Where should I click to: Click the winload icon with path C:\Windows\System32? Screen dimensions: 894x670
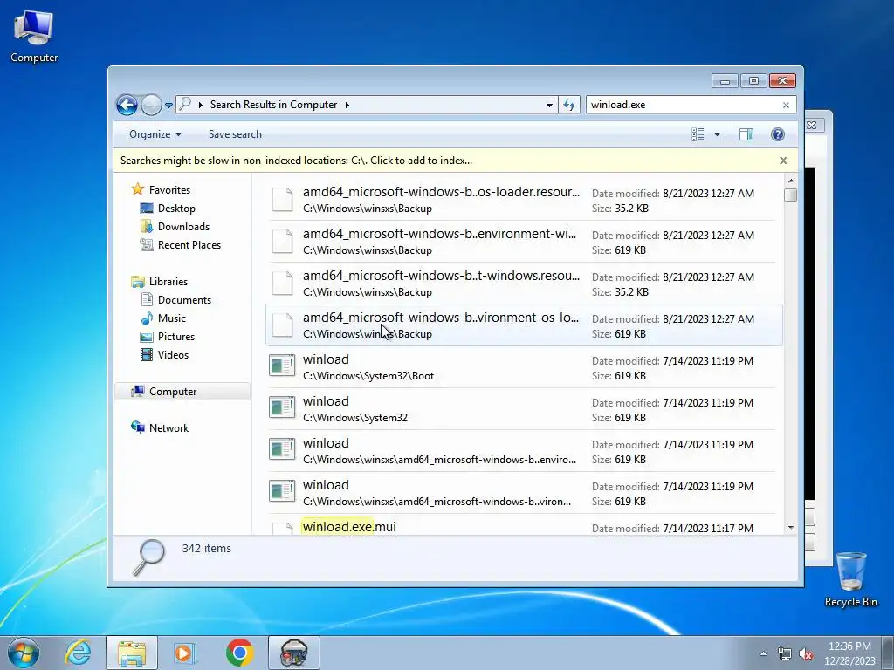point(282,407)
